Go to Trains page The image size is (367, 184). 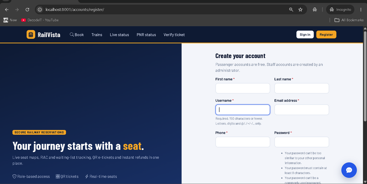click(97, 35)
